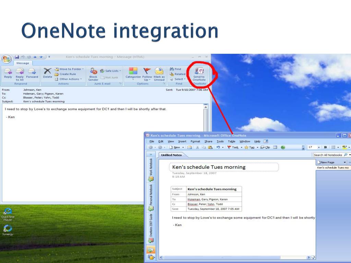Screen dimensions: 351x263
Task: Click the e-mail page envelope icon
Action: [x=190, y=147]
